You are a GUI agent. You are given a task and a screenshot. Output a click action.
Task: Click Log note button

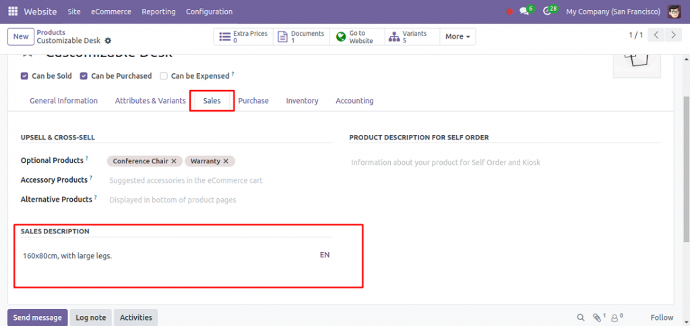point(91,318)
